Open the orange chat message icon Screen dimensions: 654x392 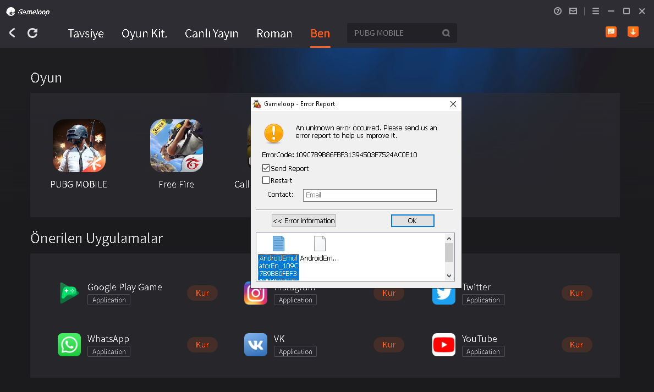tap(611, 32)
